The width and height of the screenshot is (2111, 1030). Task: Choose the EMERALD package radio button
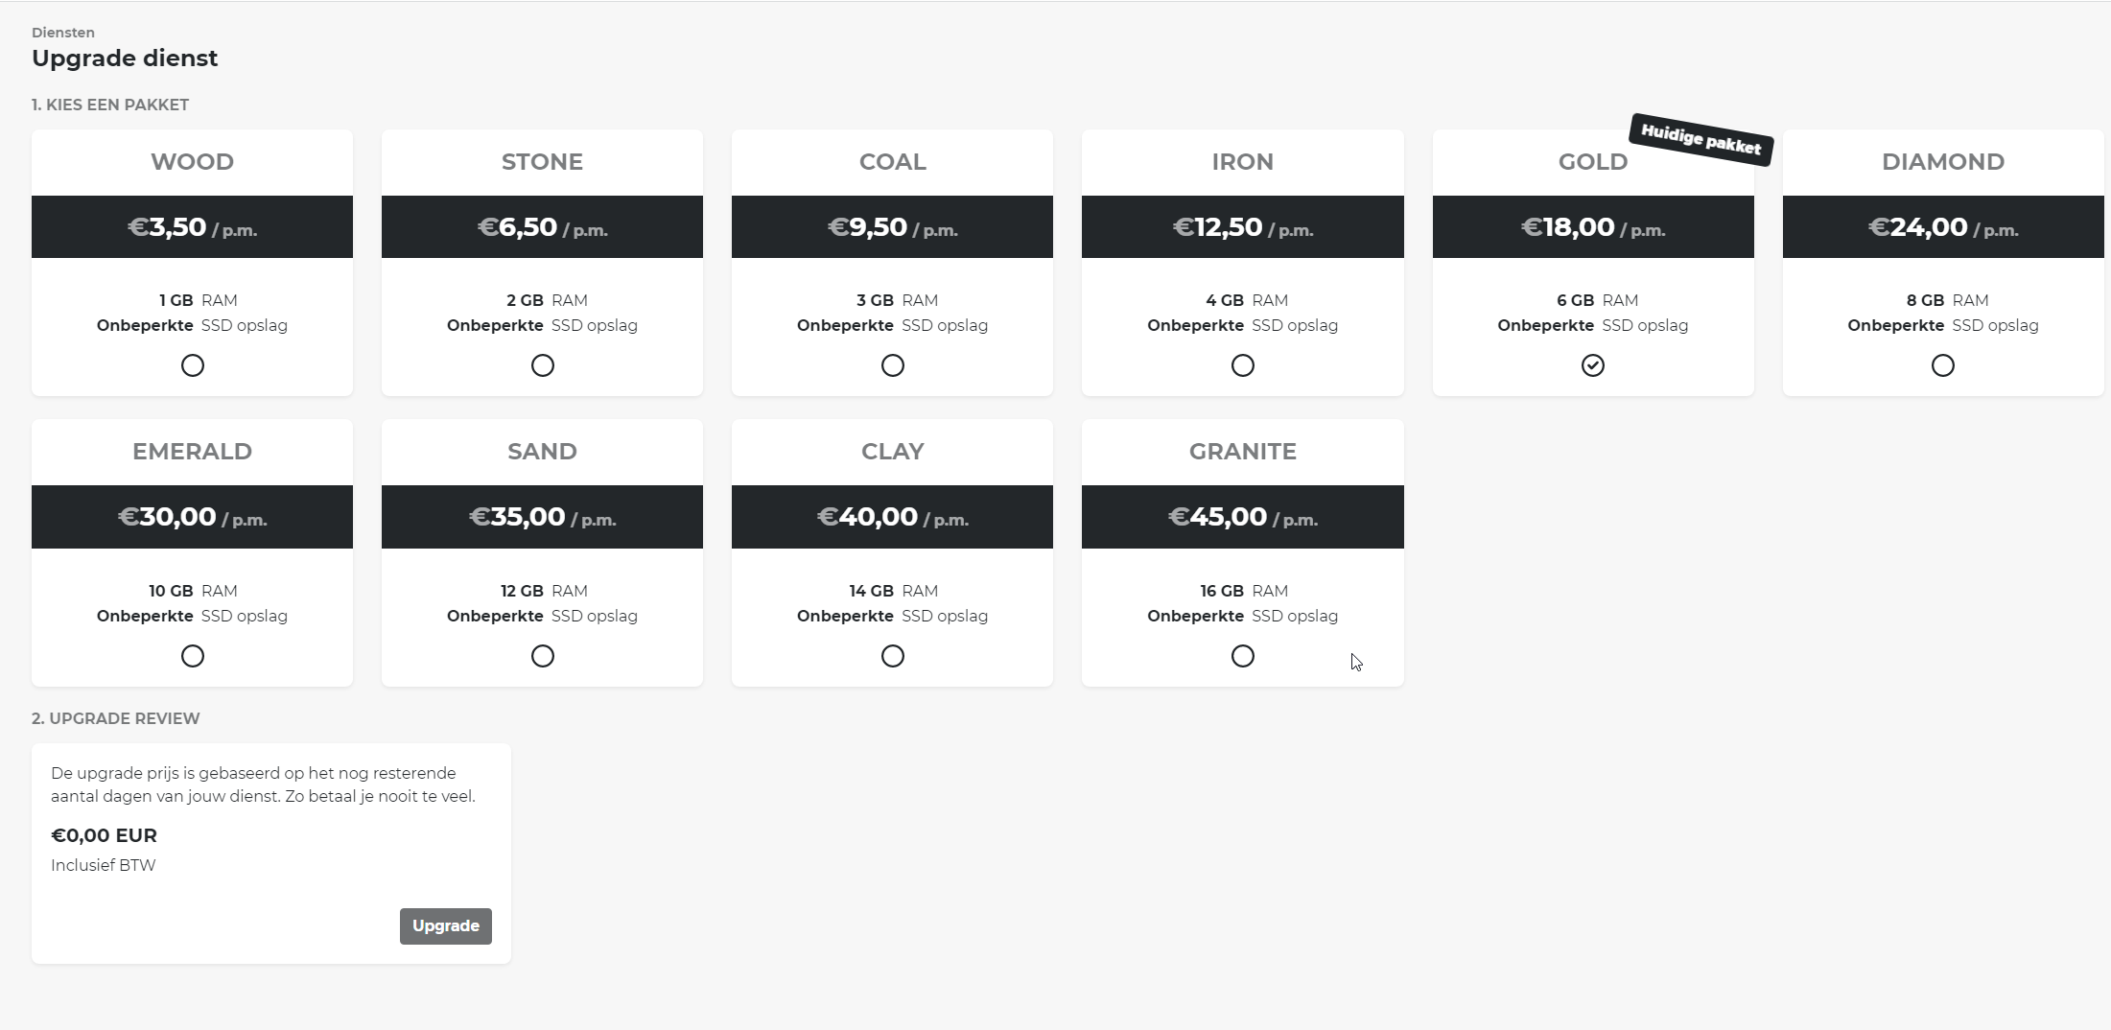pyautogui.click(x=192, y=656)
